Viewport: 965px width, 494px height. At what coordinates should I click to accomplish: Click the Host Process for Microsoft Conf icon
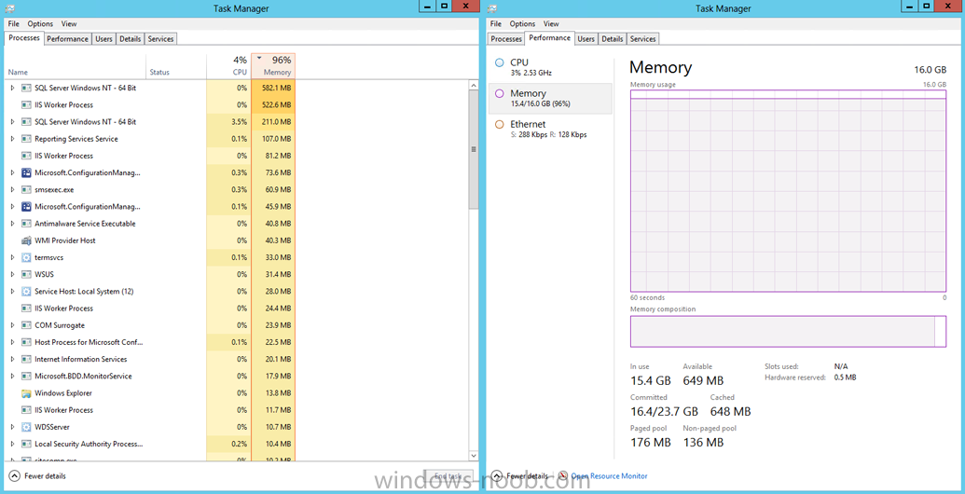[x=26, y=343]
